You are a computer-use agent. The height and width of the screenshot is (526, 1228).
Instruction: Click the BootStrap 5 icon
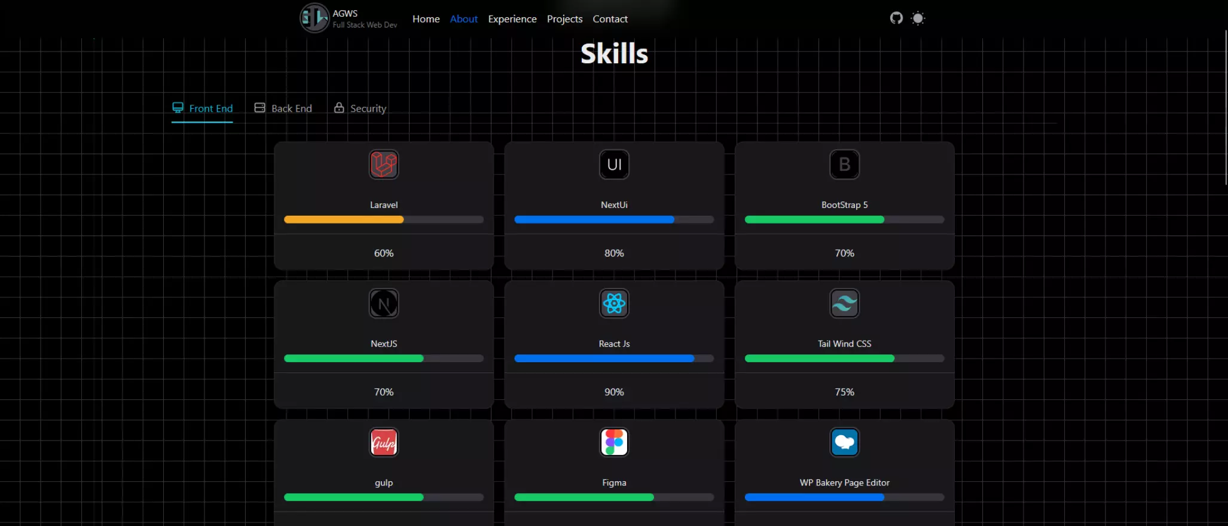point(844,164)
